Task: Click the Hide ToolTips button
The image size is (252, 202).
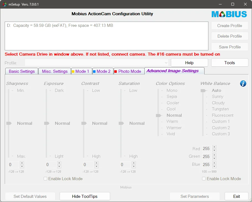Action: tap(85, 196)
